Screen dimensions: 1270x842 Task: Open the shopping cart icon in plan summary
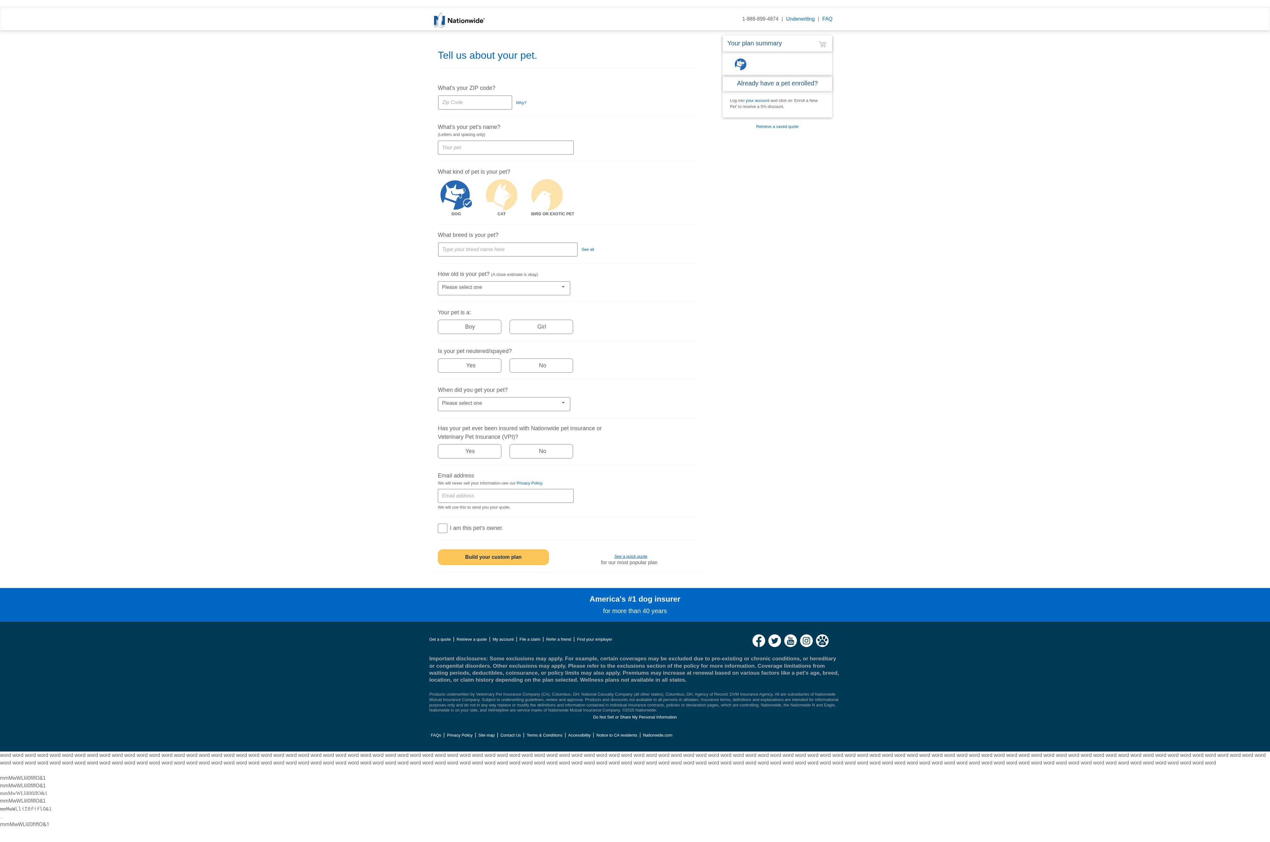822,44
